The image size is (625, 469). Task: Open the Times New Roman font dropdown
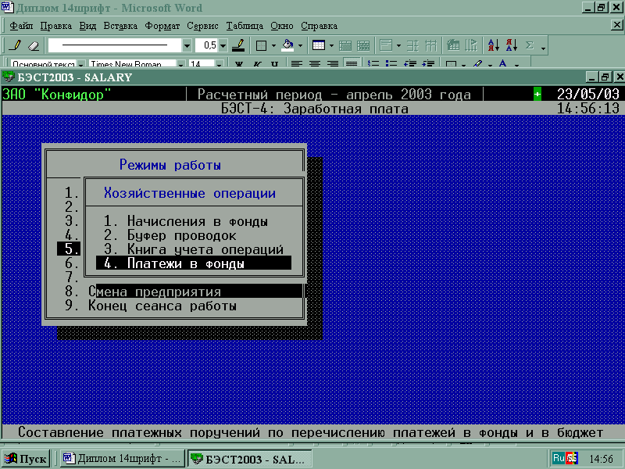tap(180, 64)
